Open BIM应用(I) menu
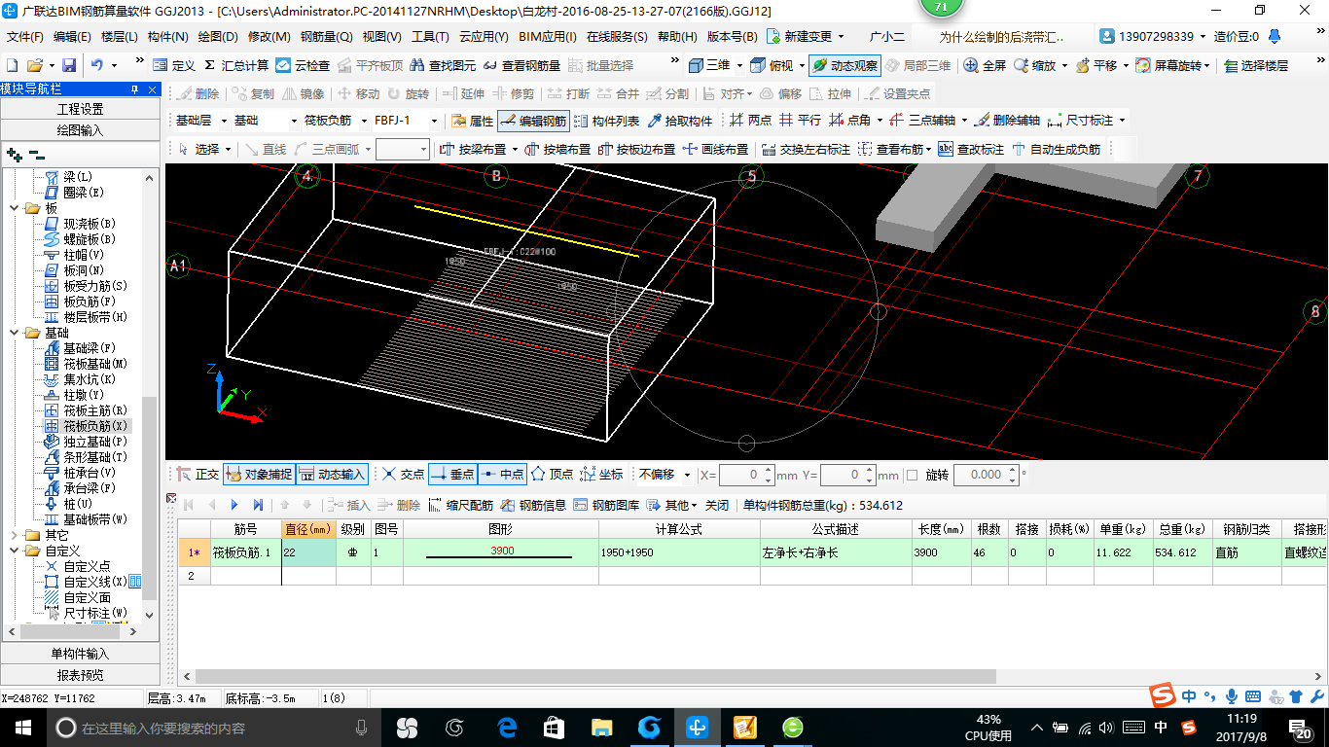1329x747 pixels. [x=548, y=37]
